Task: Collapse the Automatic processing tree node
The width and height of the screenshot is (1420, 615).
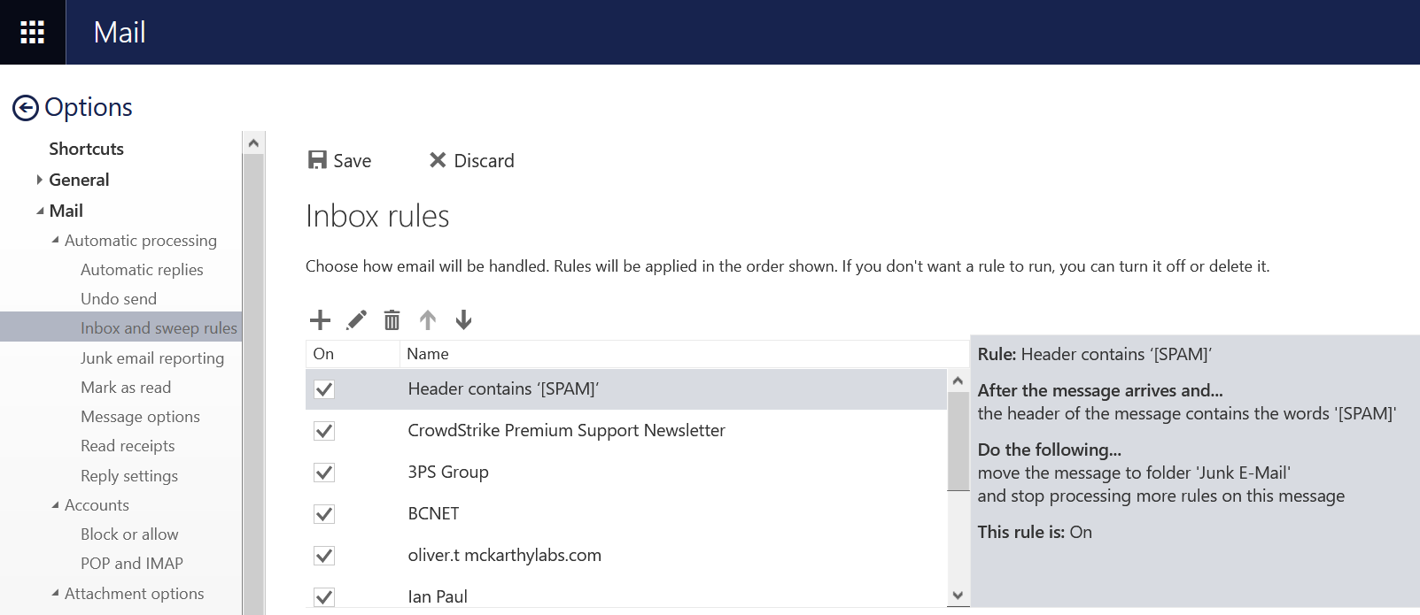Action: coord(56,241)
